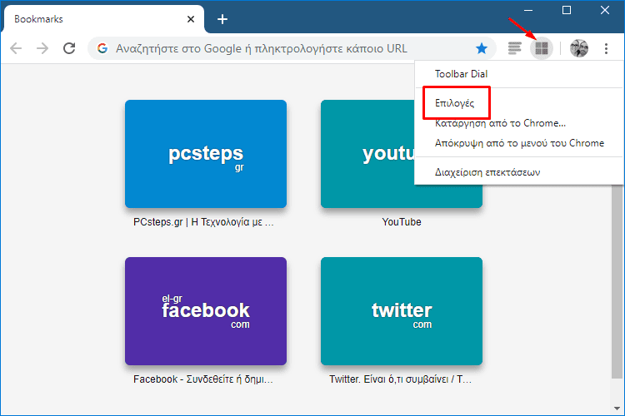Click the list-style extension icon
The image size is (625, 416).
tap(515, 49)
